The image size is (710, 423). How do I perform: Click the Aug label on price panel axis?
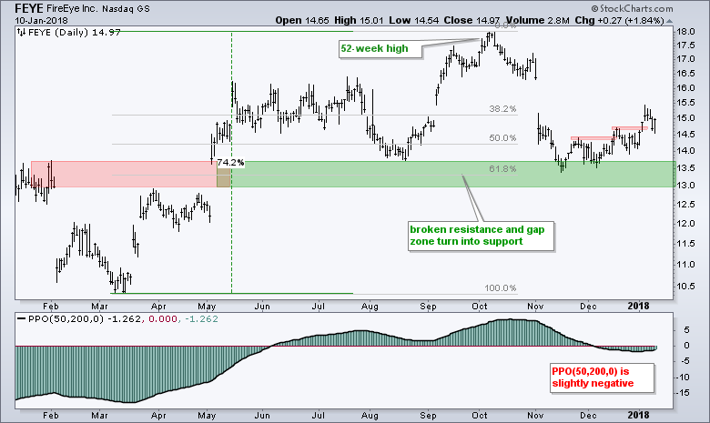(x=370, y=307)
